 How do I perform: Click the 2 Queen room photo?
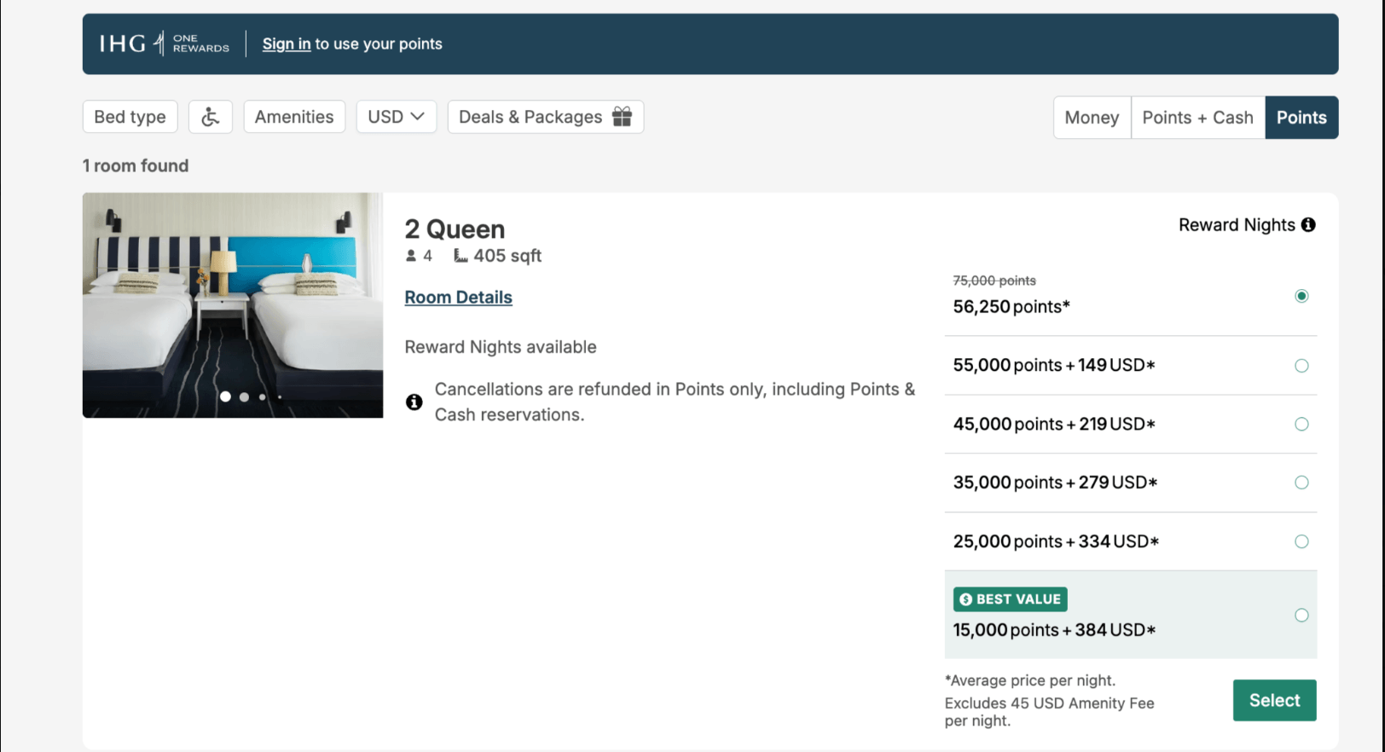pos(233,305)
